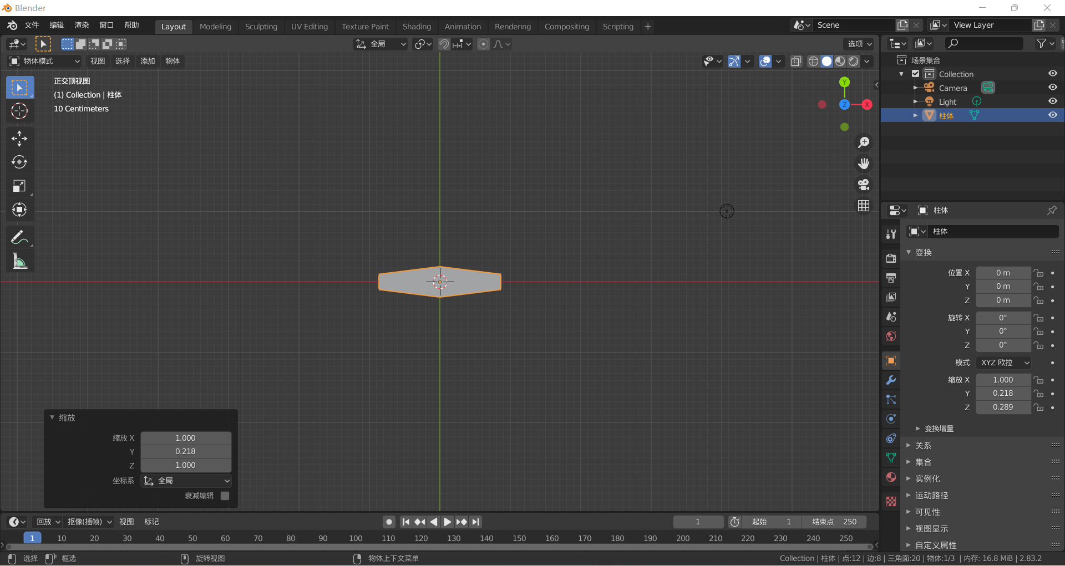The width and height of the screenshot is (1065, 566).
Task: Toggle the viewport gizmo display
Action: [734, 61]
